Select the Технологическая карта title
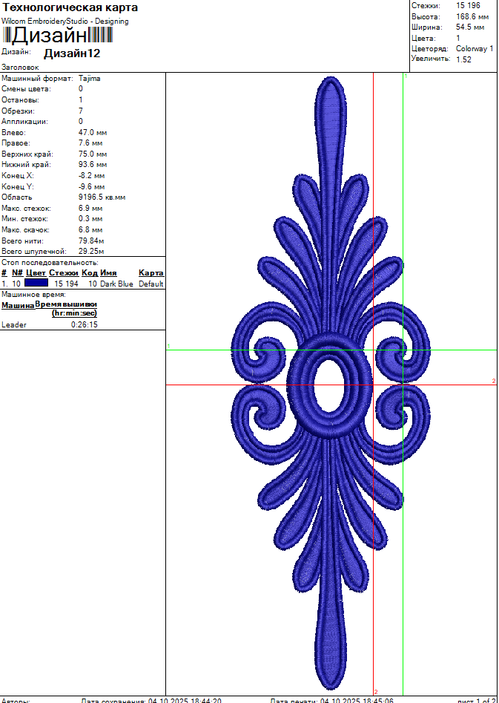The height and width of the screenshot is (703, 499). (70, 7)
